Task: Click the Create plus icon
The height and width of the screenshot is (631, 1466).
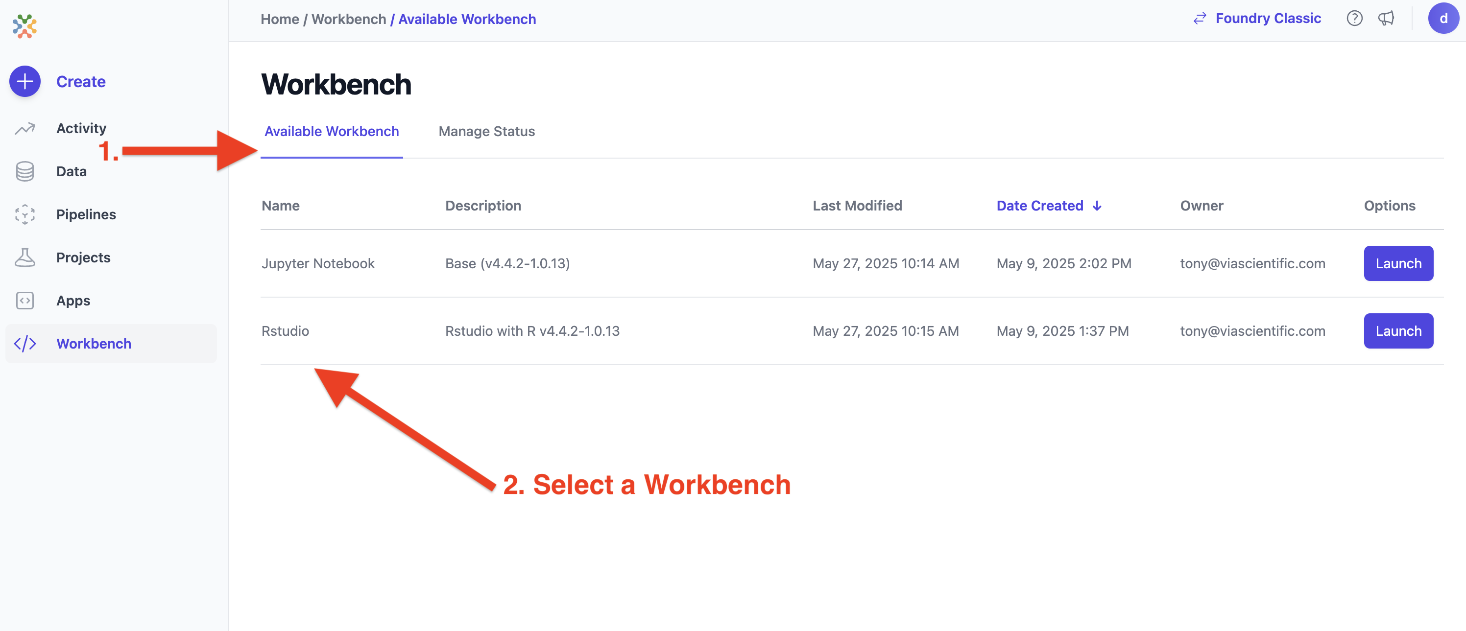Action: point(24,81)
